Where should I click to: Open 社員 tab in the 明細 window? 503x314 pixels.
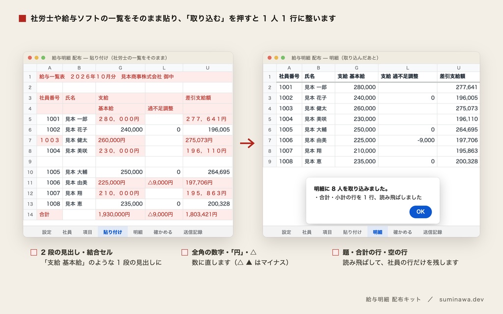click(x=307, y=232)
